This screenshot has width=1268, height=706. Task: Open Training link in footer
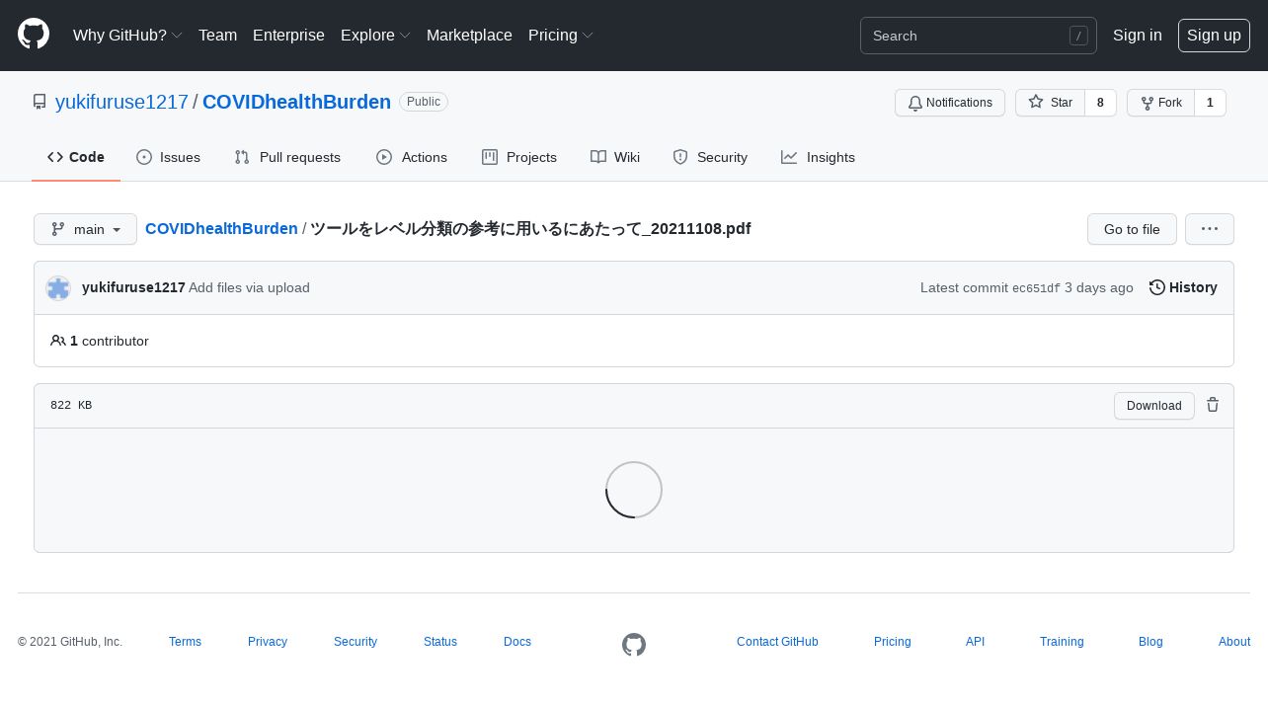point(1062,642)
